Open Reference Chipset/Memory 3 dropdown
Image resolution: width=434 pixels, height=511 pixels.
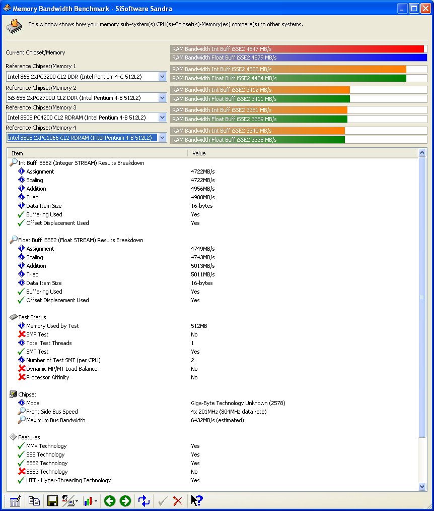[162, 118]
